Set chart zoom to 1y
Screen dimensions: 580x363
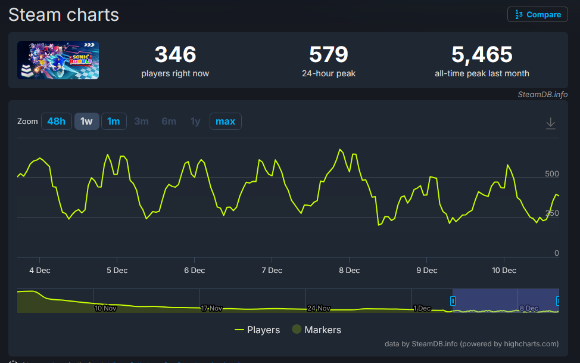(x=195, y=121)
